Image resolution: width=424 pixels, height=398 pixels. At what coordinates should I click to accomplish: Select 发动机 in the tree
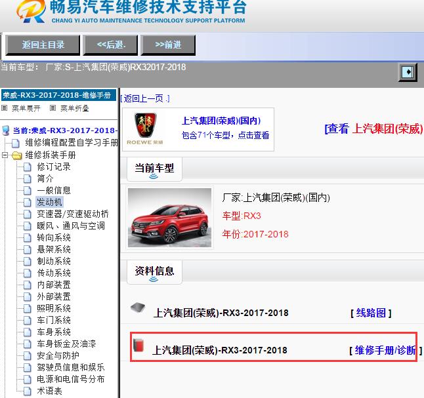point(49,202)
